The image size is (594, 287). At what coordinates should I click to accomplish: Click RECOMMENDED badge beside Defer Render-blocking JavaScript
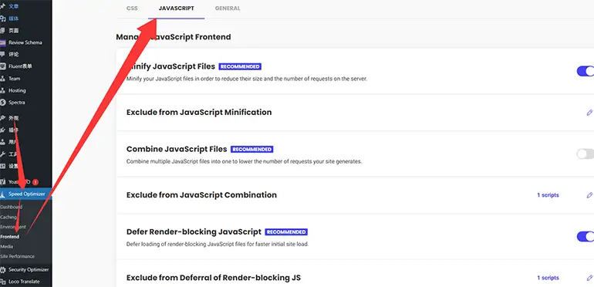tap(286, 232)
